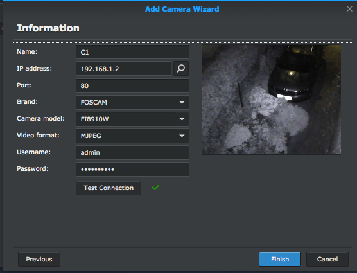357x273 pixels.
Task: Go back with the Previous button
Action: tap(39, 259)
